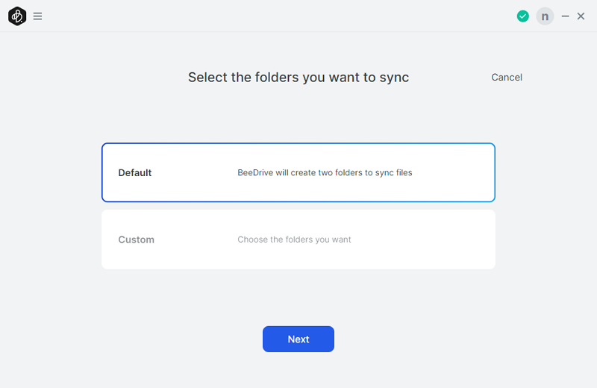Open the hamburger menu
The width and height of the screenshot is (597, 388).
click(x=37, y=16)
